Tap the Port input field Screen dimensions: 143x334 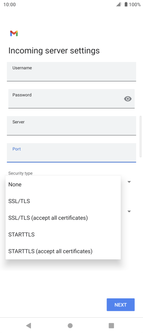[71, 153]
